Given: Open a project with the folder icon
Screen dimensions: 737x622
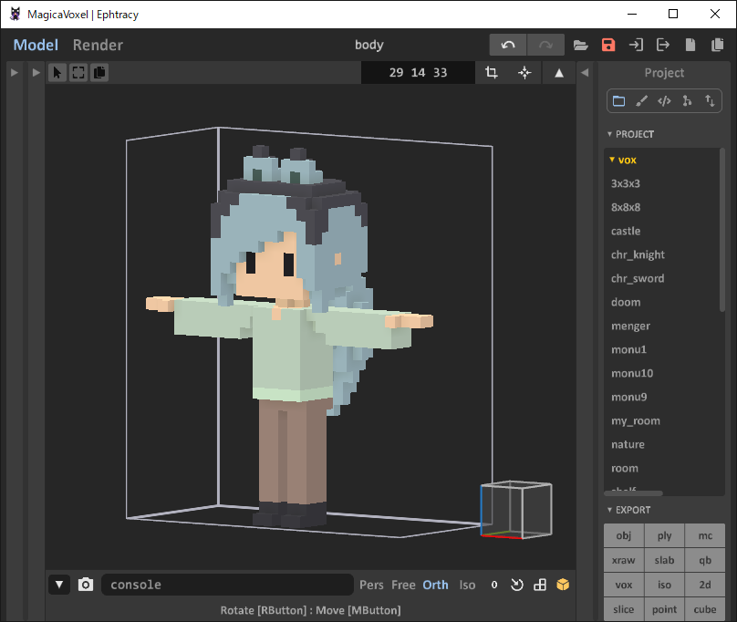Looking at the screenshot, I should (x=580, y=45).
